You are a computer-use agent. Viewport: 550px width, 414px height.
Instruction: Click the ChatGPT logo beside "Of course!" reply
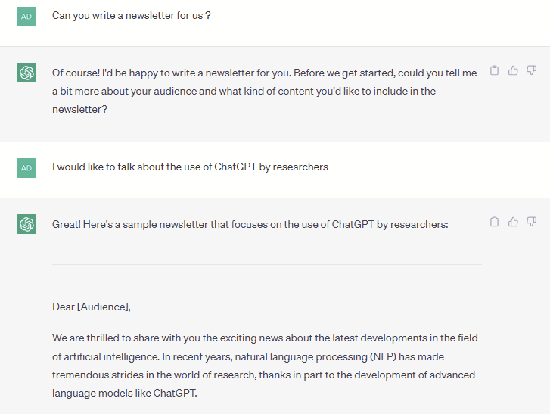tap(26, 73)
